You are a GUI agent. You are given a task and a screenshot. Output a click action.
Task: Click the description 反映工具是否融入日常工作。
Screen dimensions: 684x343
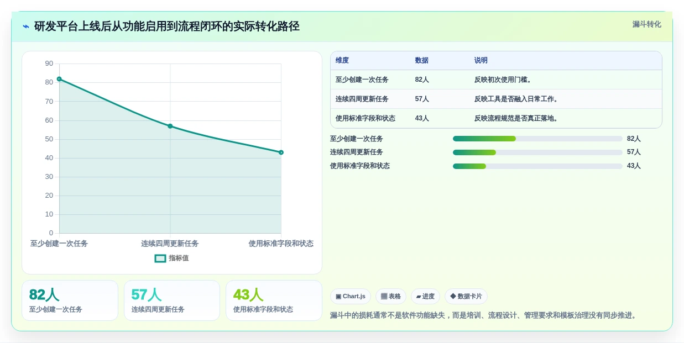click(518, 99)
